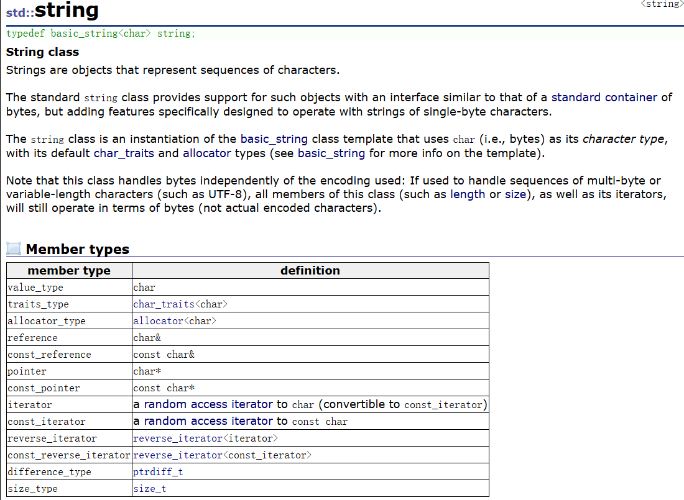Select the allocator_type cell
The width and height of the screenshot is (684, 500).
70,321
